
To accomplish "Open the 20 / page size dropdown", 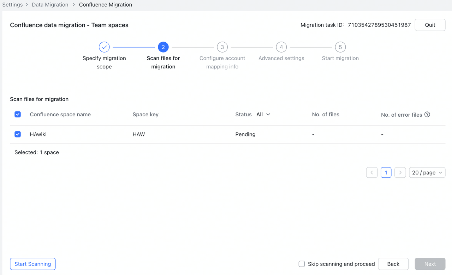I will click(427, 172).
